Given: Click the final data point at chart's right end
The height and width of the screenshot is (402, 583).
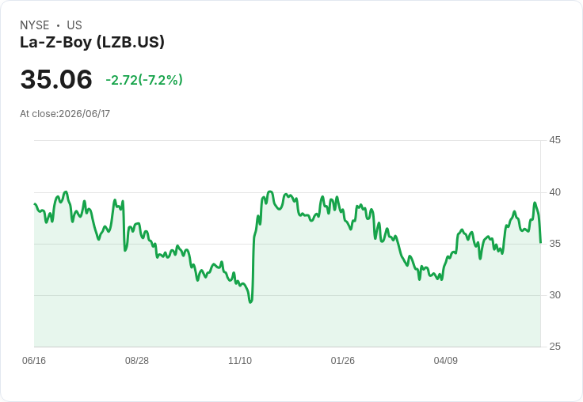Looking at the screenshot, I should pyautogui.click(x=540, y=243).
